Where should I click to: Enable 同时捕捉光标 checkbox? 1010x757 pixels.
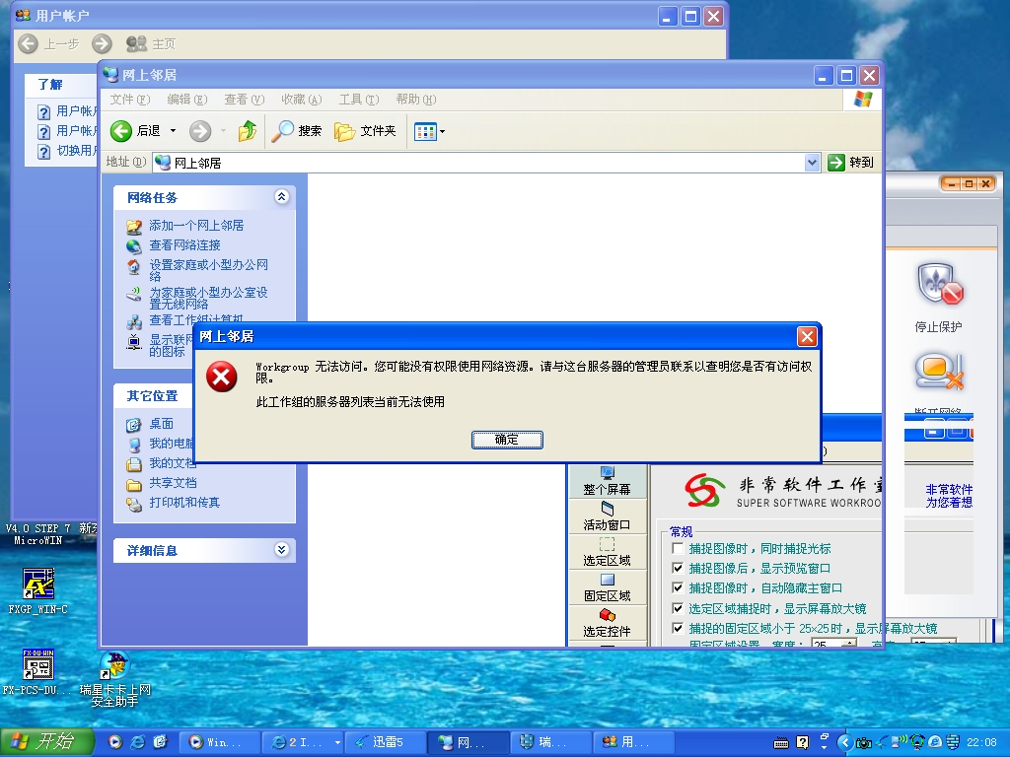678,548
